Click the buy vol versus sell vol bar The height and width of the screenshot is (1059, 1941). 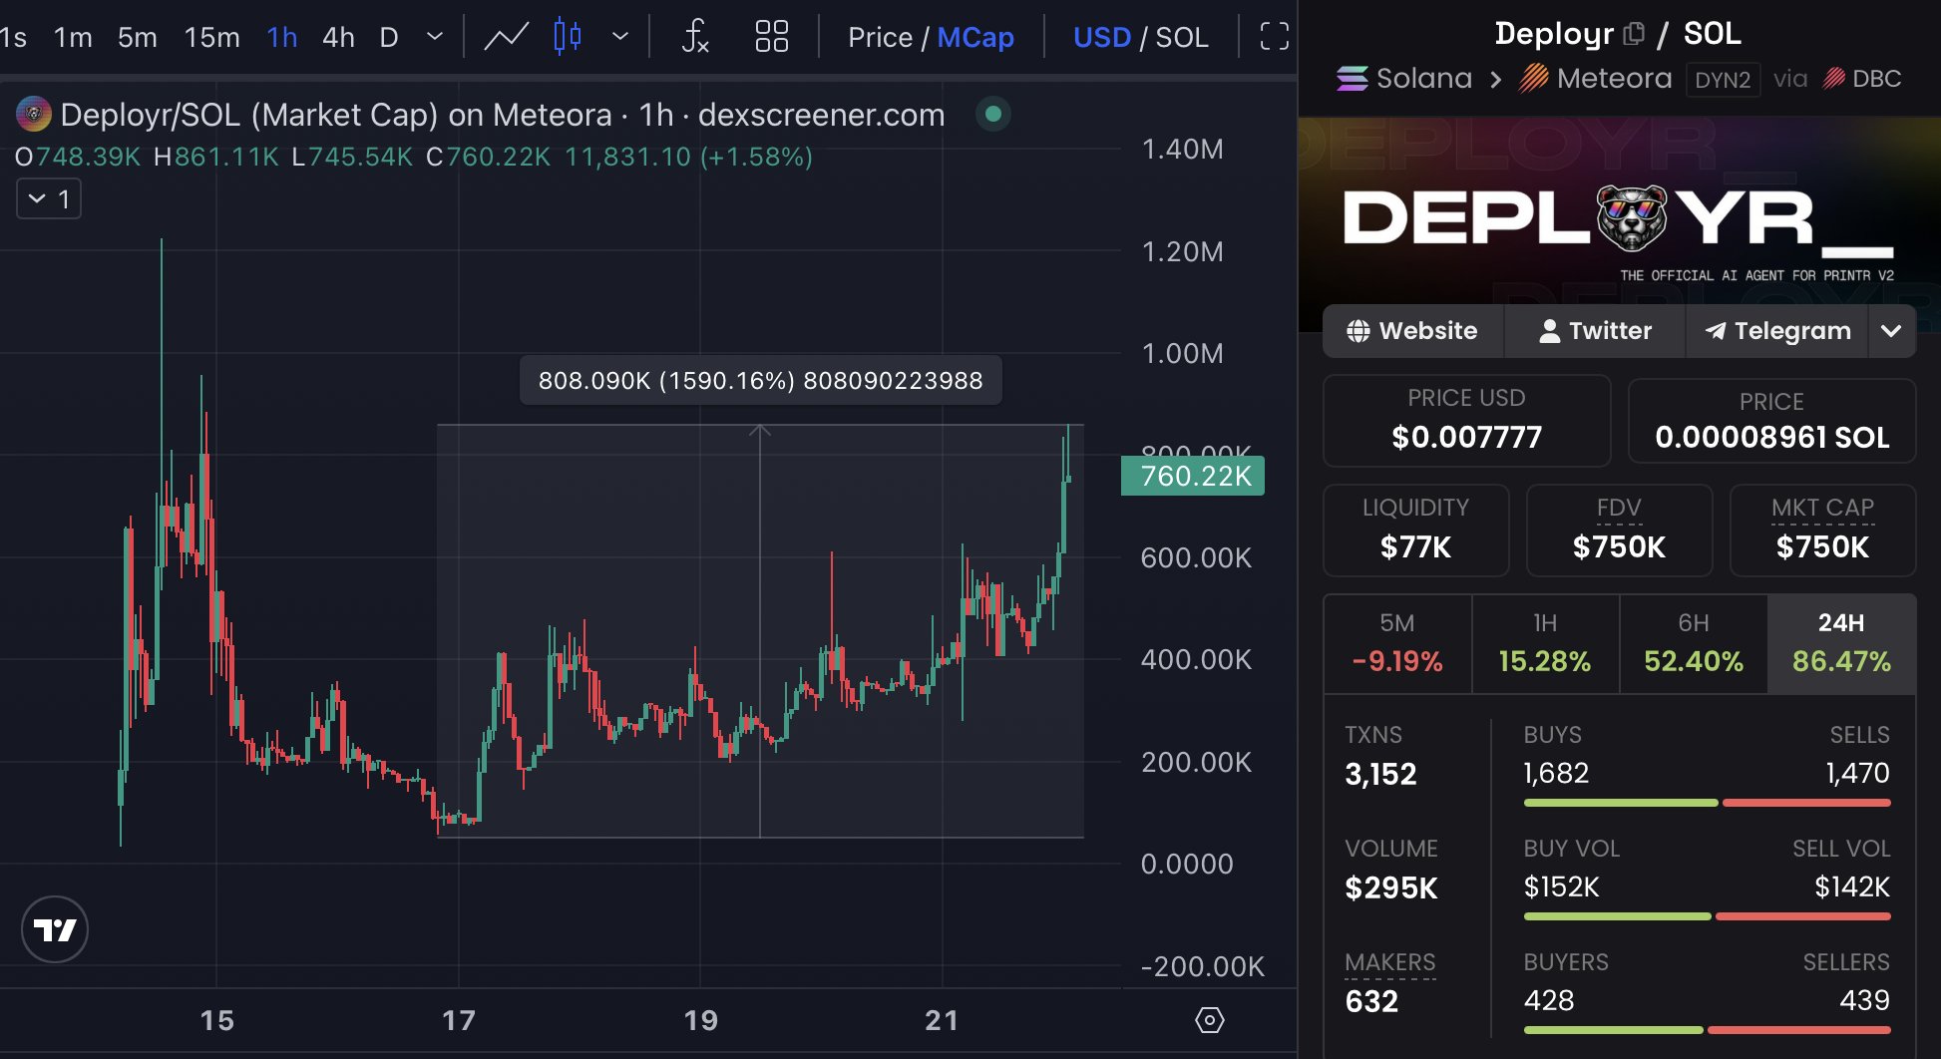click(x=1707, y=916)
